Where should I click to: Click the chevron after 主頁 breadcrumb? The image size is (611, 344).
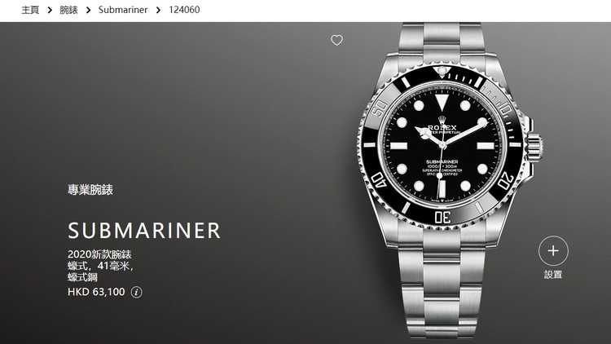click(x=50, y=10)
